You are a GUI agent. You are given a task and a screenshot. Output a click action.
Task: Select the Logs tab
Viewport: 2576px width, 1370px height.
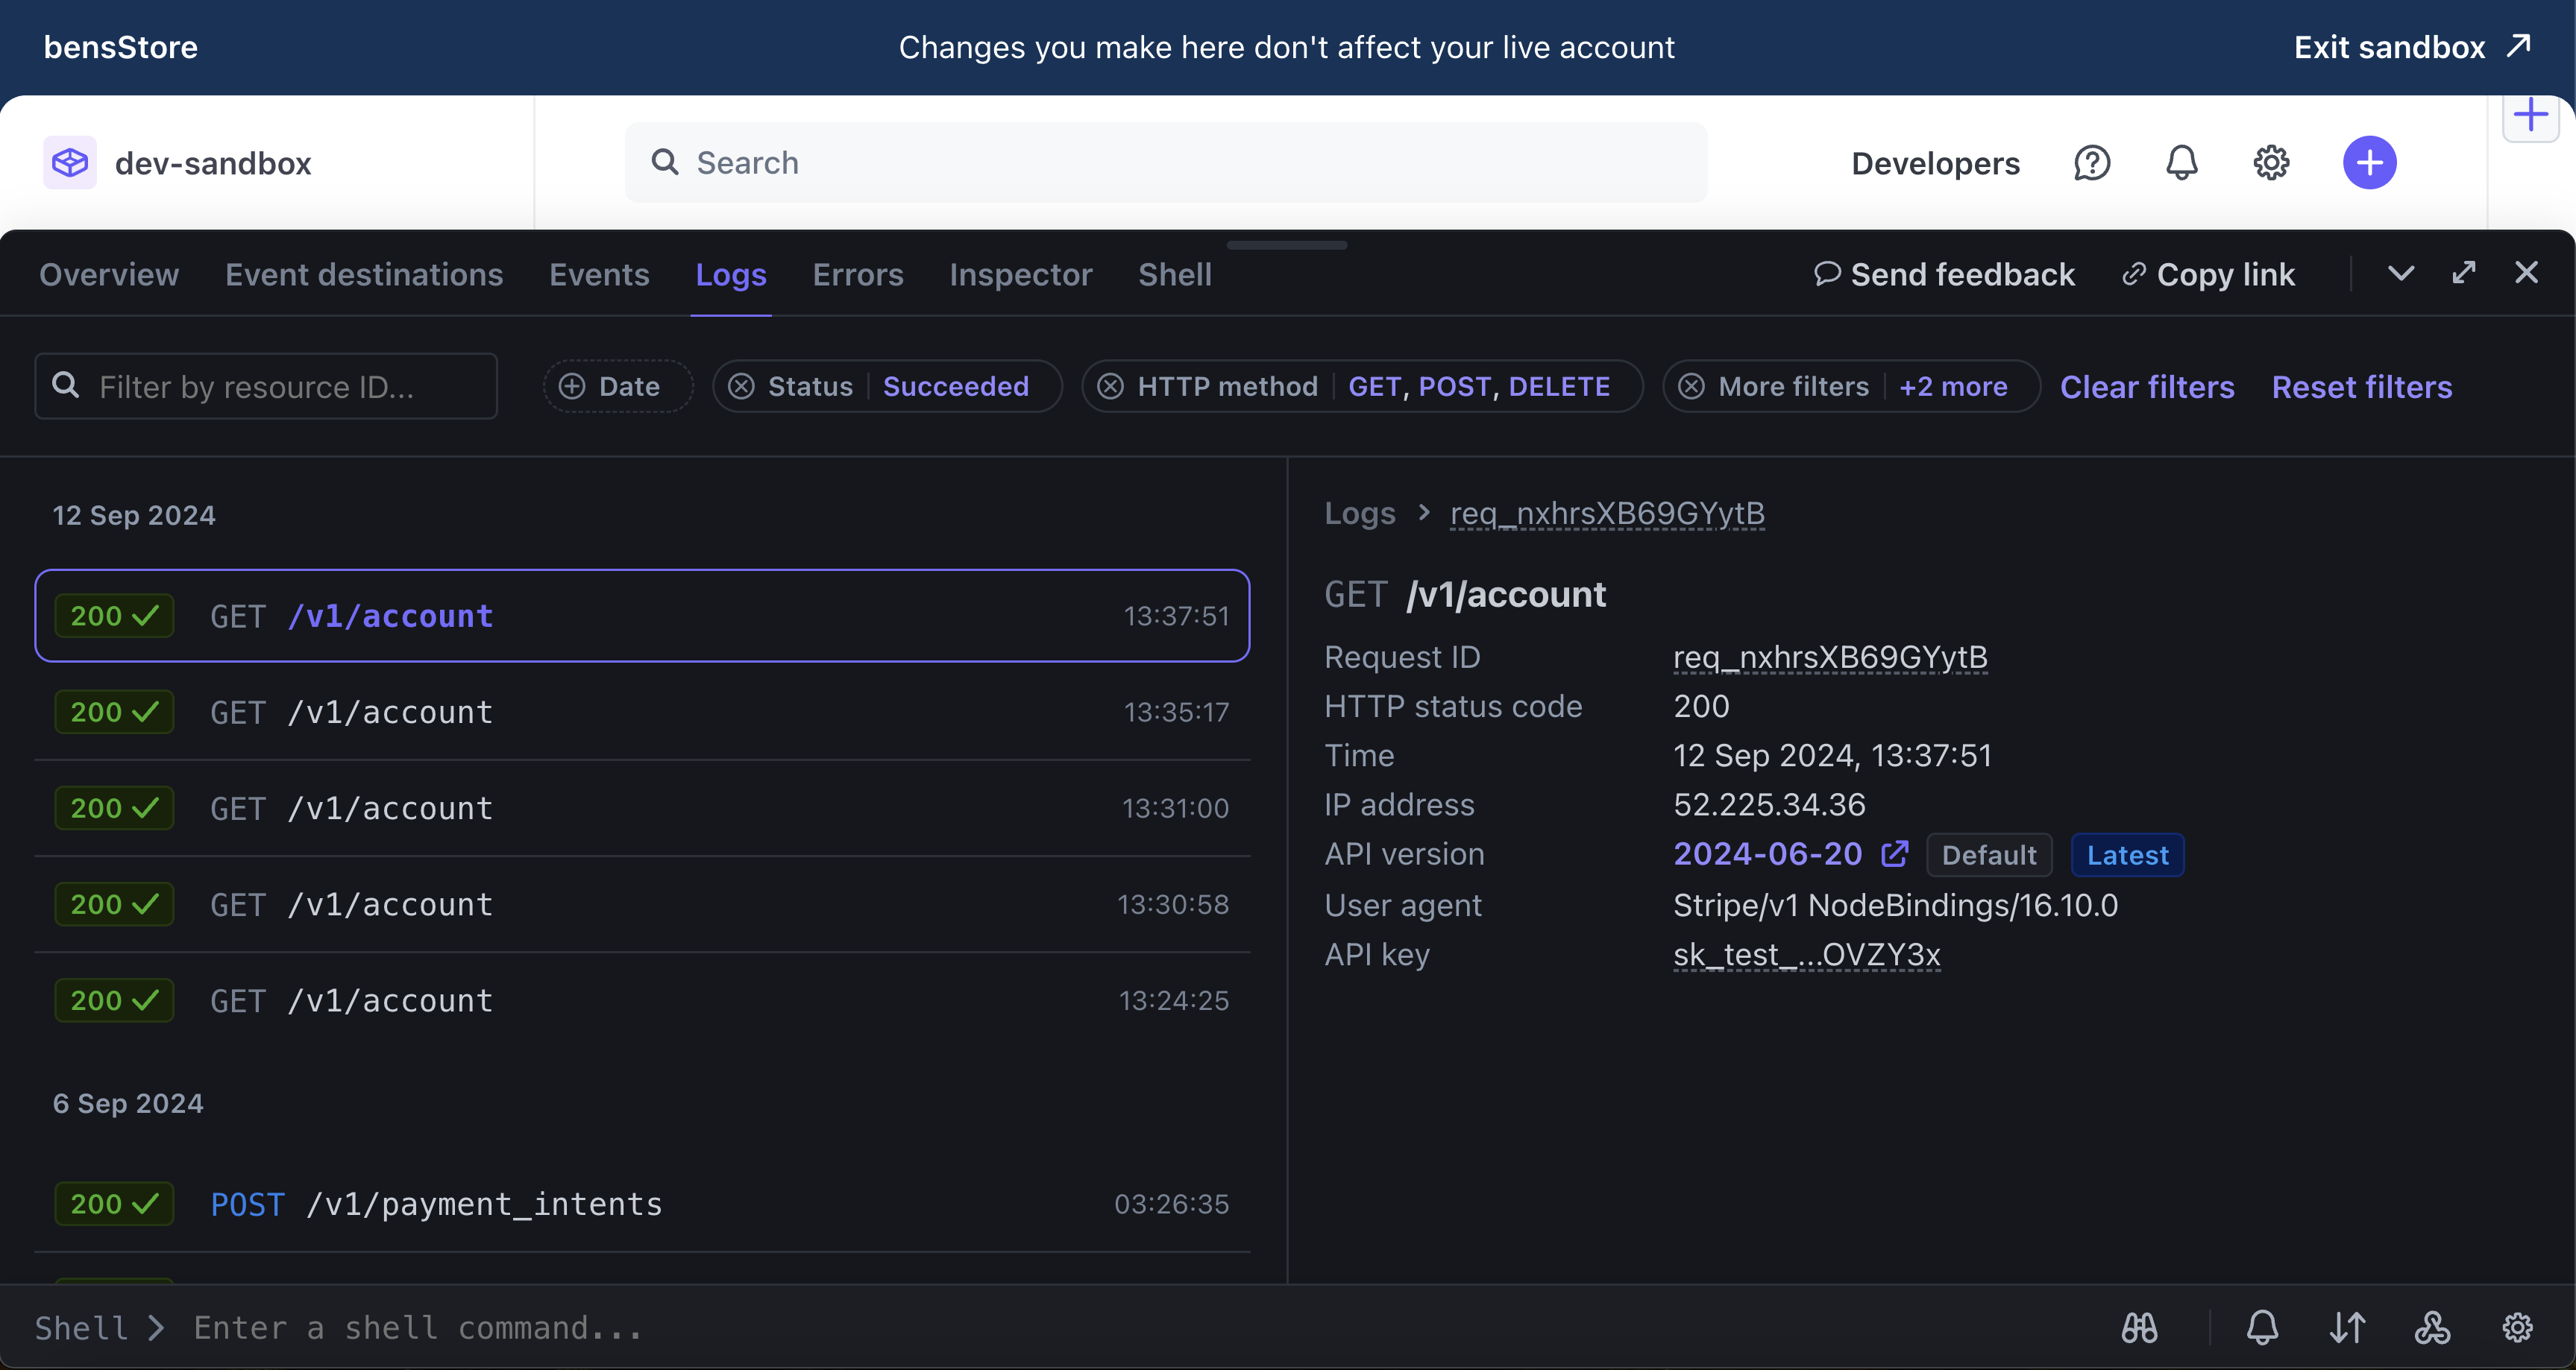731,274
